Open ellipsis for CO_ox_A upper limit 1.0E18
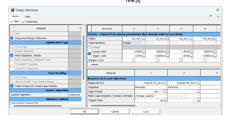228x121 pixels. pos(144,56)
